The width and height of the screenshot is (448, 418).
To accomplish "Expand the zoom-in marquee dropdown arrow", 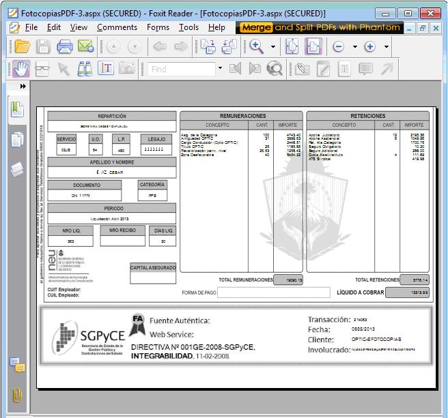I will click(273, 47).
